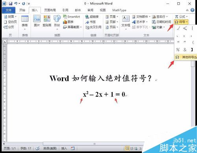Switch to the 审阅 tab

[x=90, y=10]
